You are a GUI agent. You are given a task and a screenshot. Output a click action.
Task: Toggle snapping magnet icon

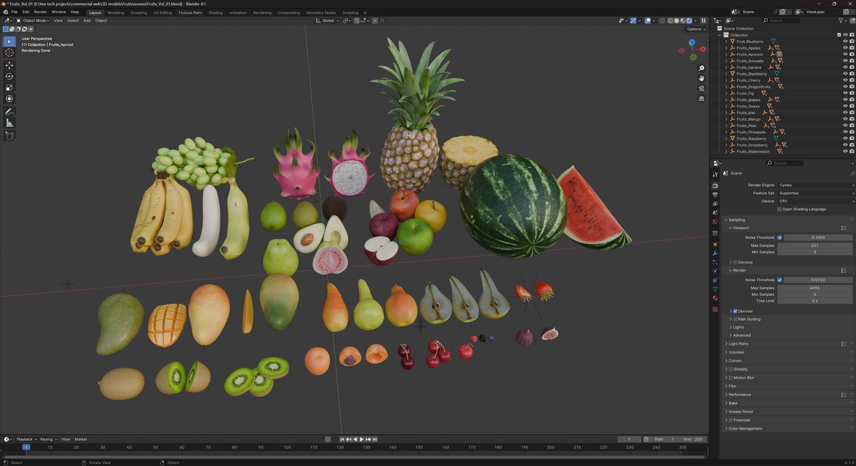coord(356,20)
